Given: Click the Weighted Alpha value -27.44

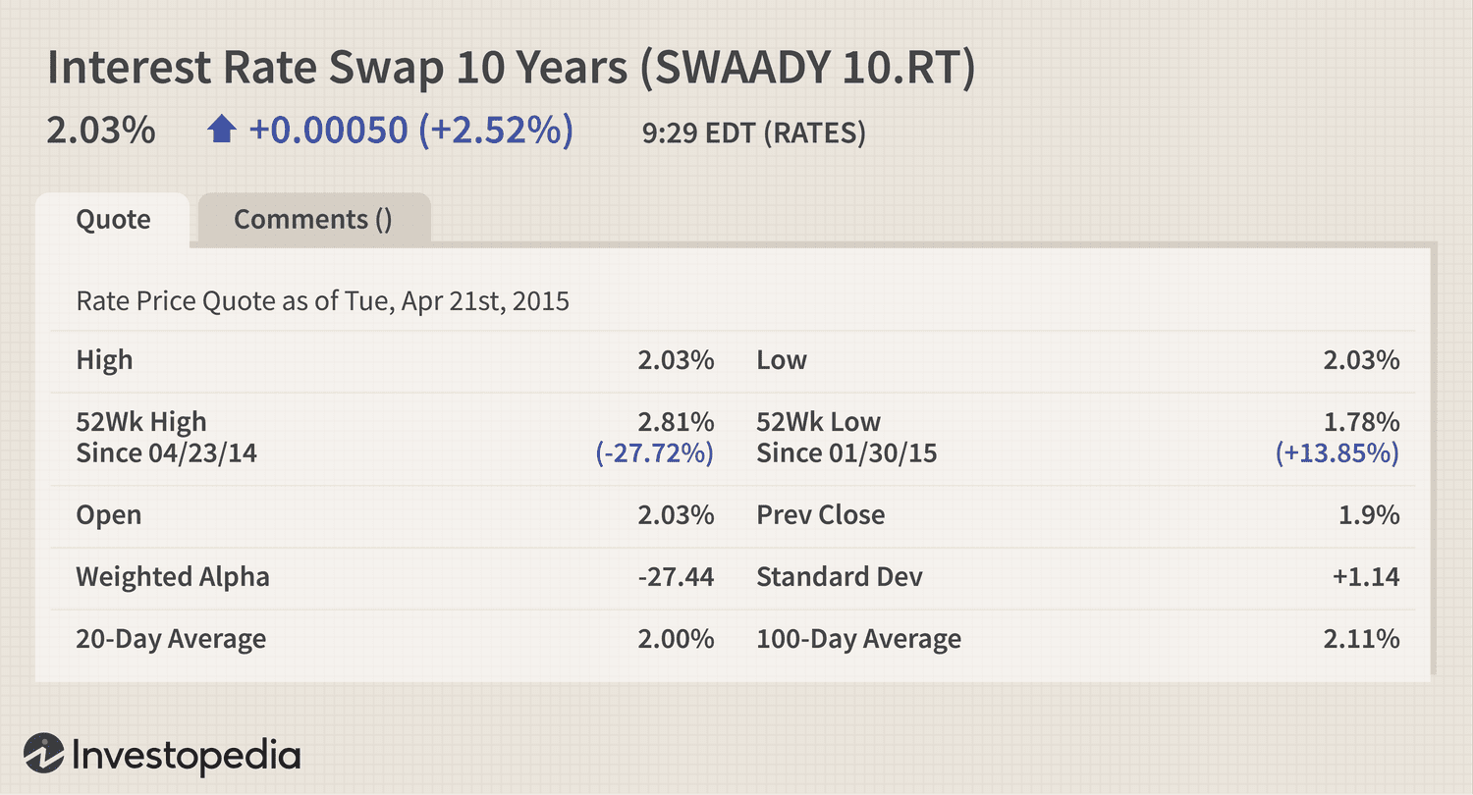Looking at the screenshot, I should tap(676, 577).
